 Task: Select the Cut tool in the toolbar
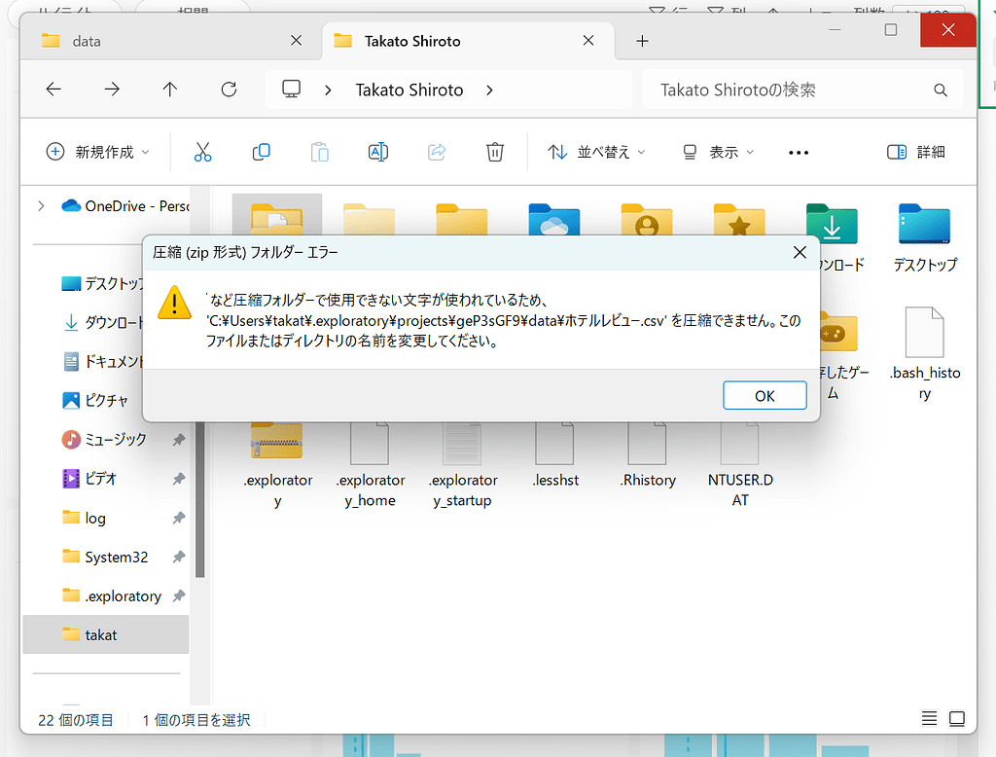coord(203,152)
